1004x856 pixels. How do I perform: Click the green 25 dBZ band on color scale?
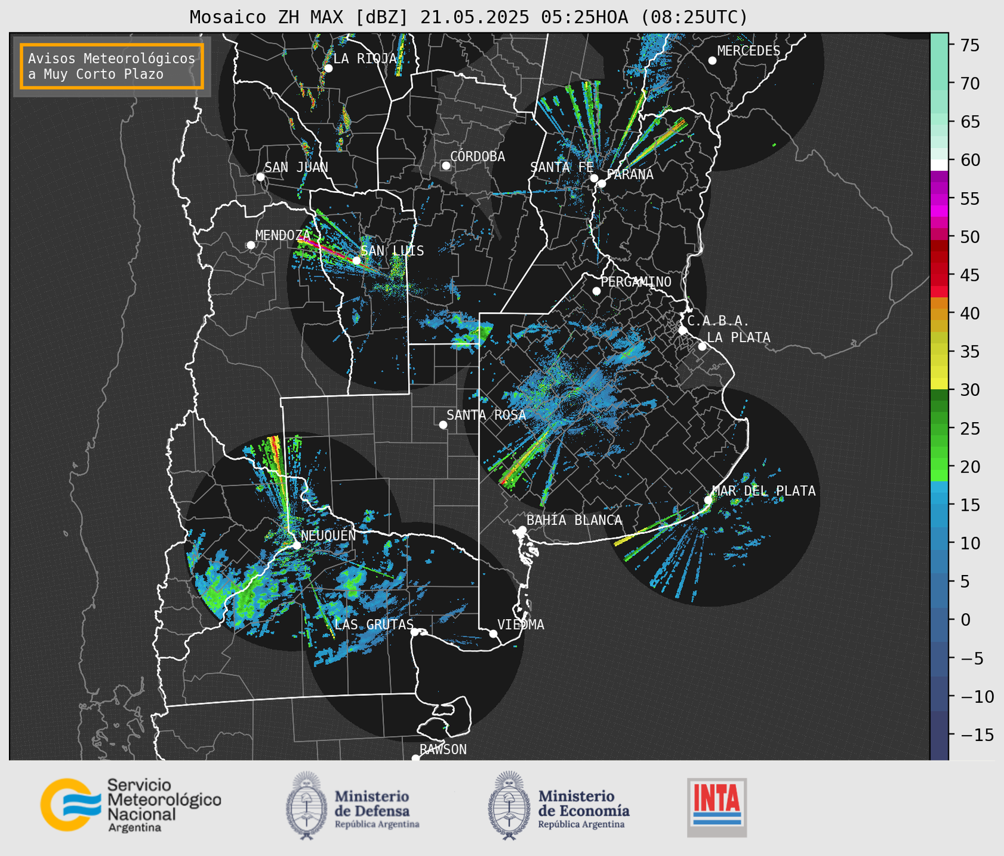[x=939, y=429]
